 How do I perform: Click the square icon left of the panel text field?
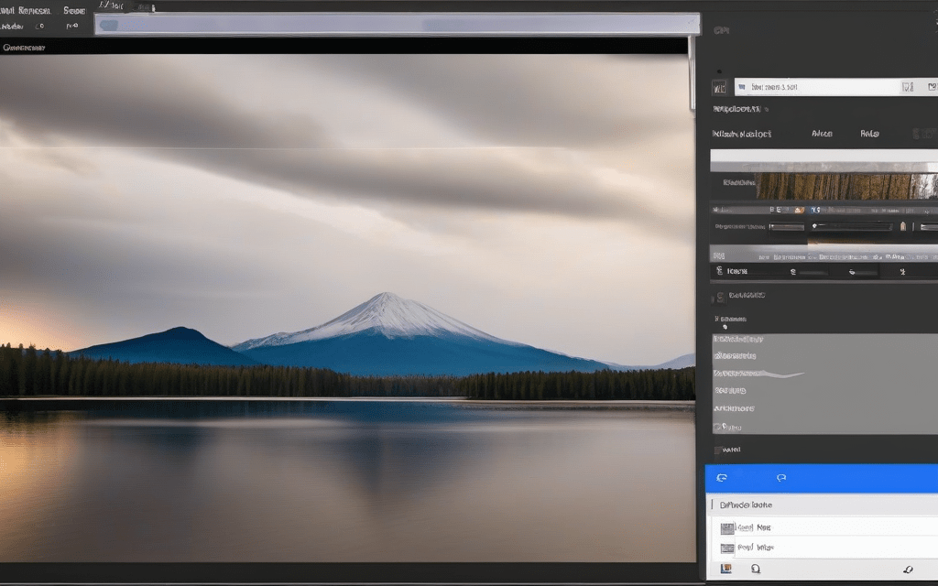click(x=720, y=88)
